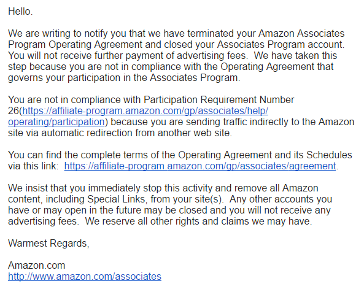Open the associates agreement link
This screenshot has height=289, width=364.
[200, 166]
